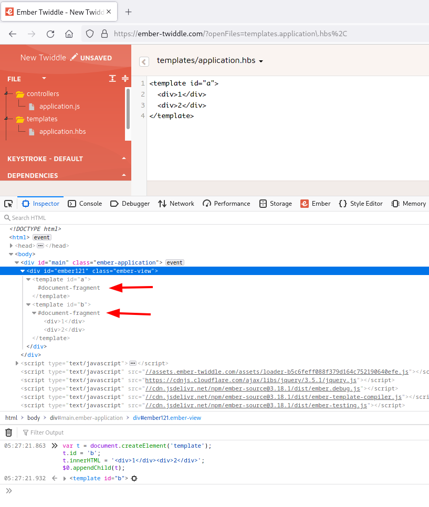This screenshot has width=429, height=507.
Task: Click the console input prompt line
Action: tap(214, 491)
